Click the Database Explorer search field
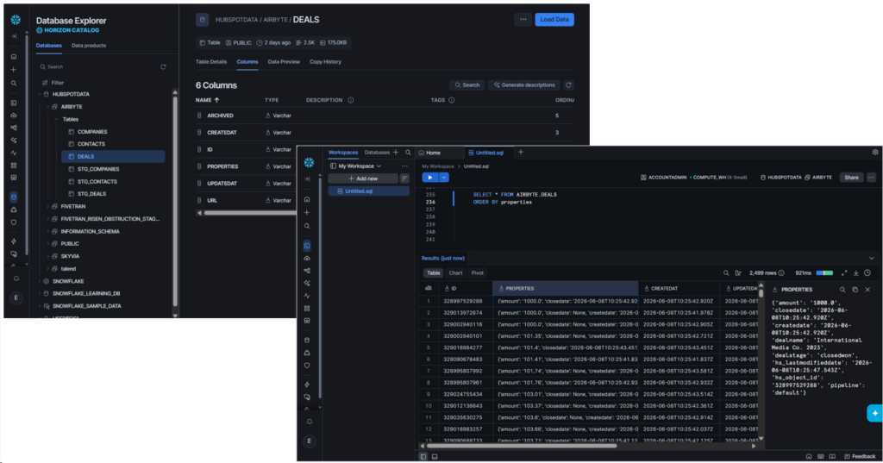Image resolution: width=883 pixels, height=463 pixels. [x=98, y=66]
